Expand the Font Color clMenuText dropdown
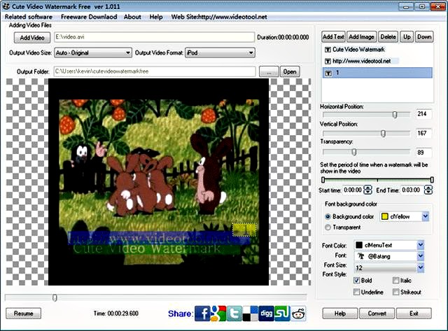The width and height of the screenshot is (448, 331). 420,245
